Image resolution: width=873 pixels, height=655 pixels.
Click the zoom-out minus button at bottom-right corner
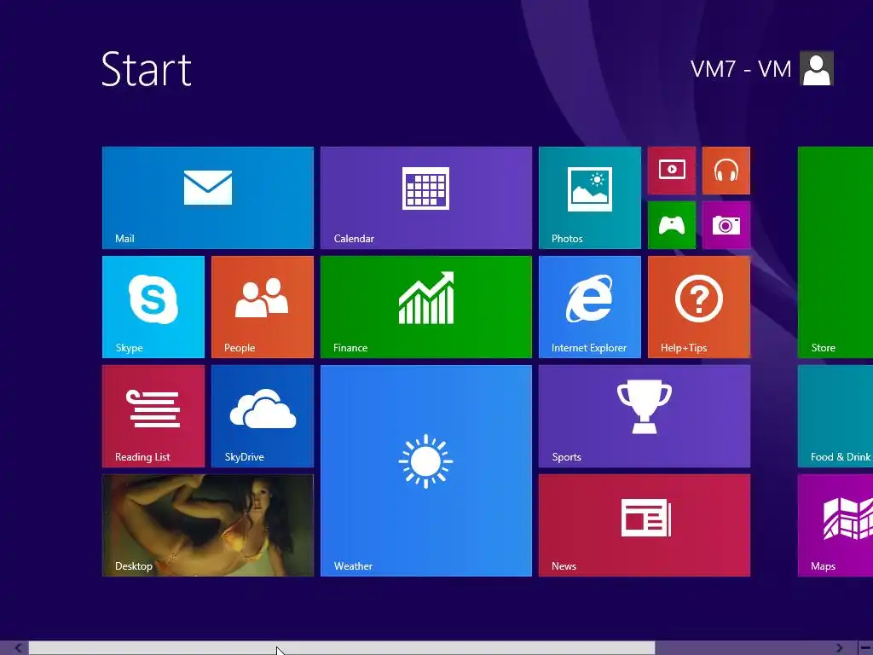(x=864, y=648)
